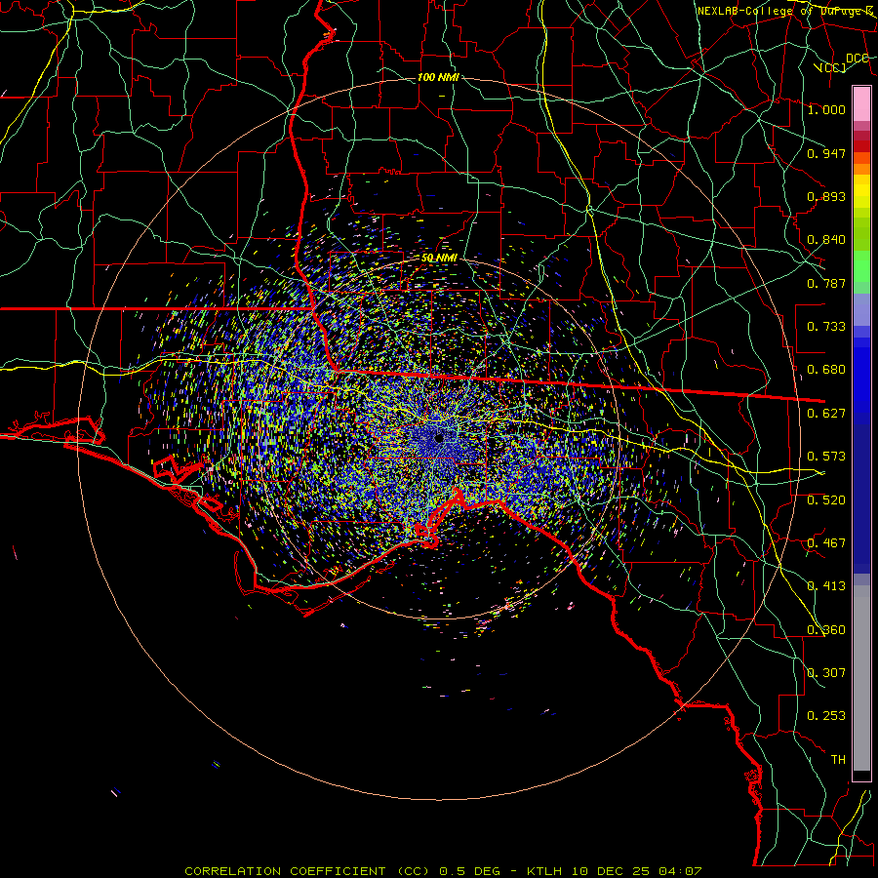Pick the red legend swatch near 0.947
Viewport: 878px width, 878px height.
pos(861,146)
